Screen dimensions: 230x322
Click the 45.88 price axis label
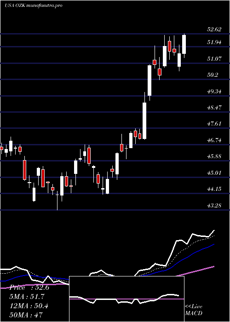pos(214,156)
